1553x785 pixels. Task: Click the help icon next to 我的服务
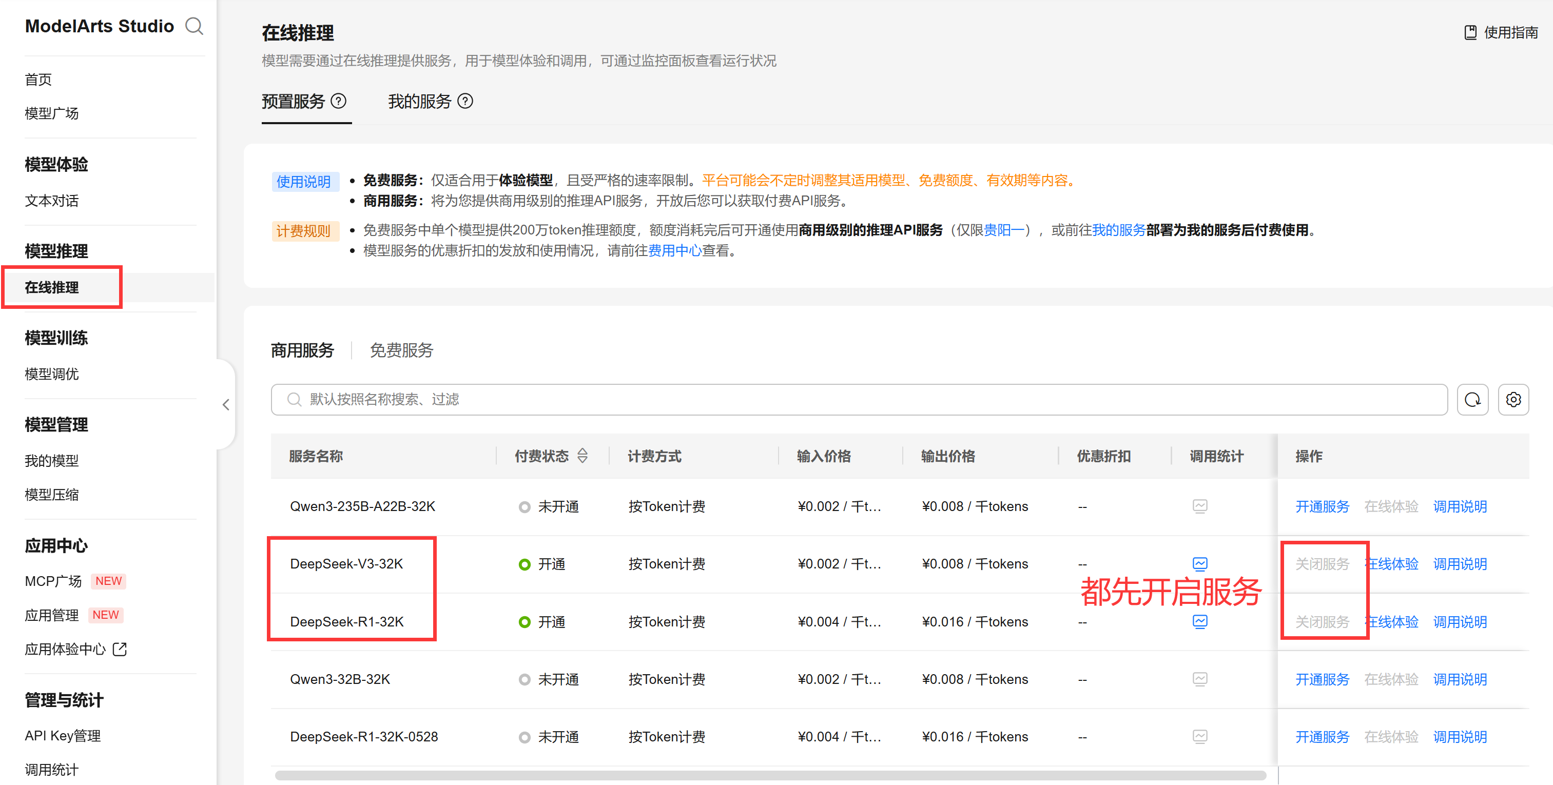465,101
